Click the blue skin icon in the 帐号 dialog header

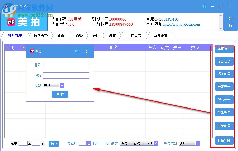pyautogui.click(x=77, y=52)
